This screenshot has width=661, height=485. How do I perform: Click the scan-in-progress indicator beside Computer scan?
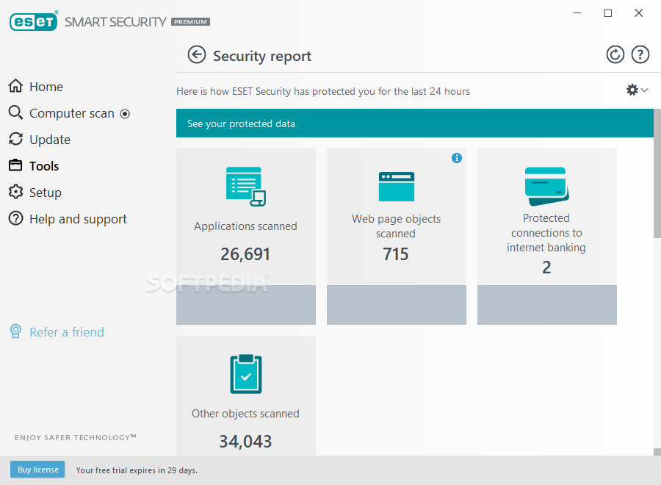125,114
